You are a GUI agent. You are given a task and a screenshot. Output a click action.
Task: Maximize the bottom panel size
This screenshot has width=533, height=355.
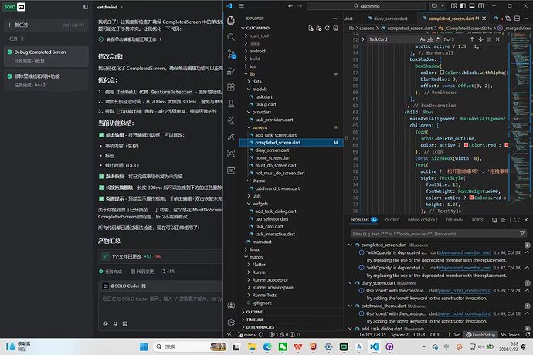click(517, 220)
